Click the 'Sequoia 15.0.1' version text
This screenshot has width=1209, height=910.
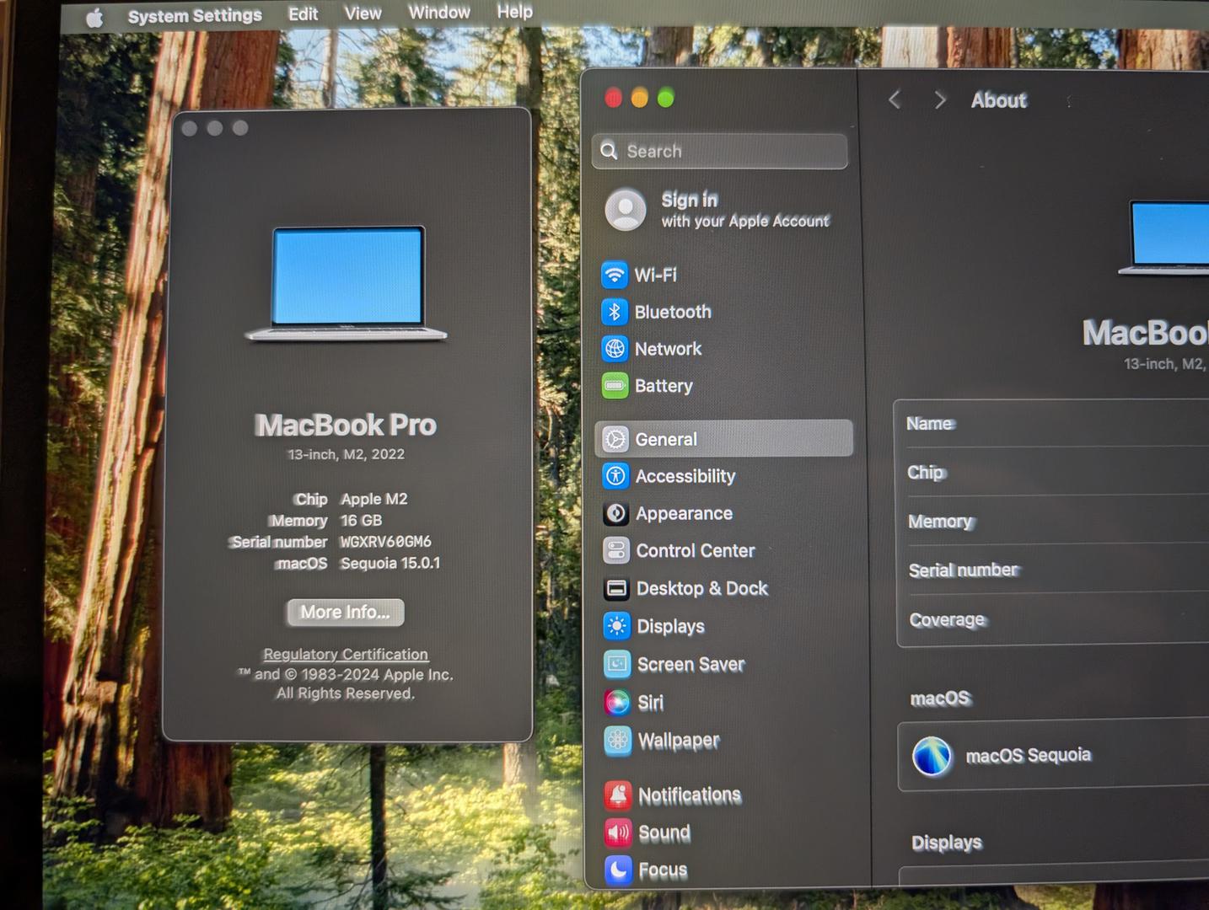coord(390,563)
